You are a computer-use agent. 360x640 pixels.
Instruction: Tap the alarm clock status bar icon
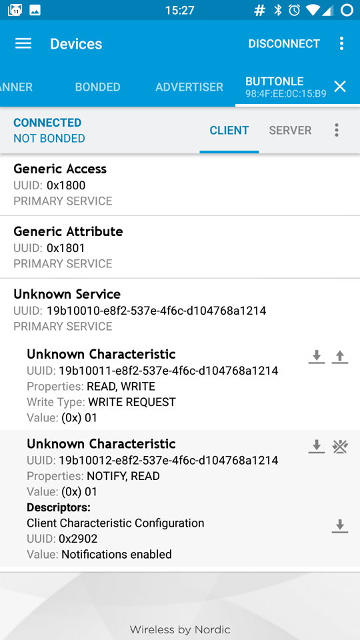click(294, 10)
